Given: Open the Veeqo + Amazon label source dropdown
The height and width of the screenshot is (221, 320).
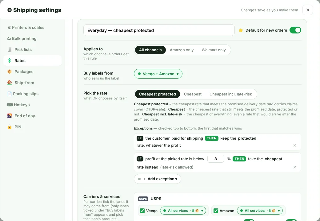Looking at the screenshot, I should 158,74.
